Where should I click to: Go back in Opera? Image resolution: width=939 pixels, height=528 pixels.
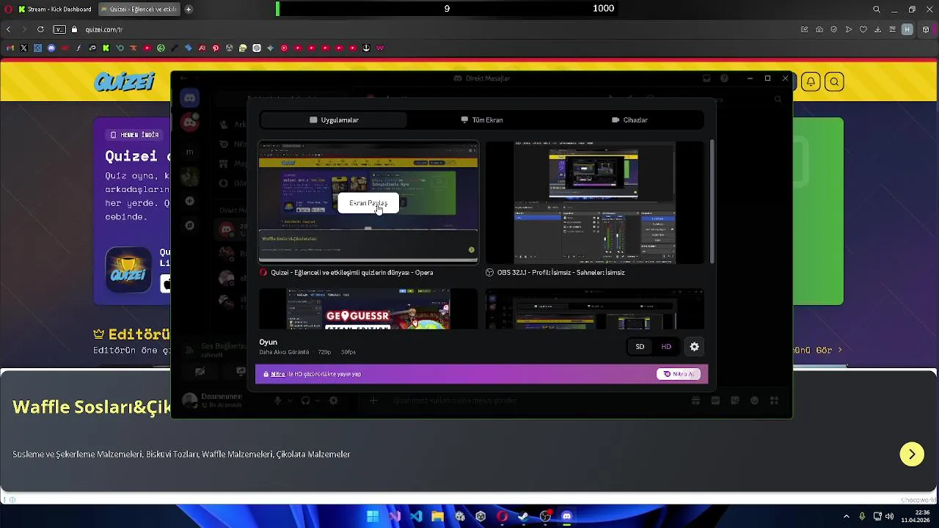click(x=8, y=29)
